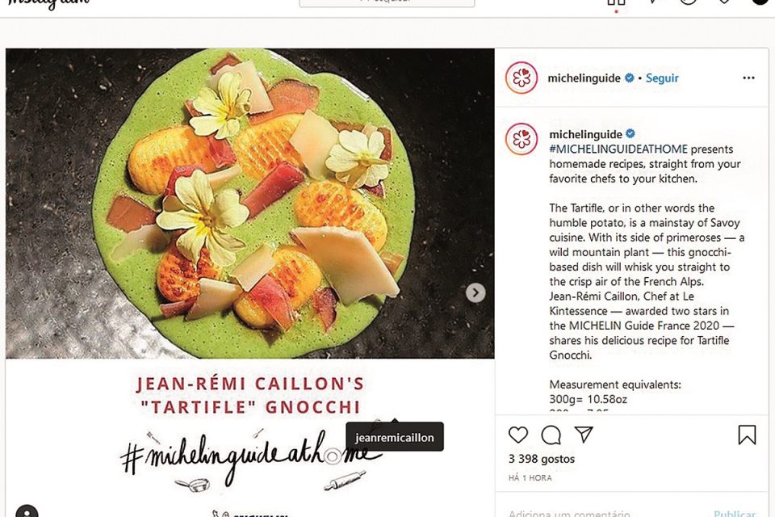The height and width of the screenshot is (517, 775).
Task: Click the Instagram logo at top left
Action: tap(48, 3)
